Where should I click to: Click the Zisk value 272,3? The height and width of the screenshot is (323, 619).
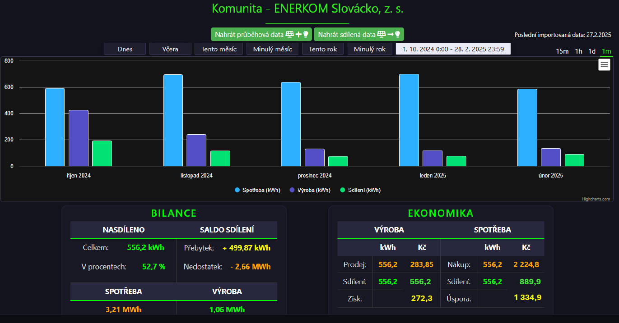[422, 298]
